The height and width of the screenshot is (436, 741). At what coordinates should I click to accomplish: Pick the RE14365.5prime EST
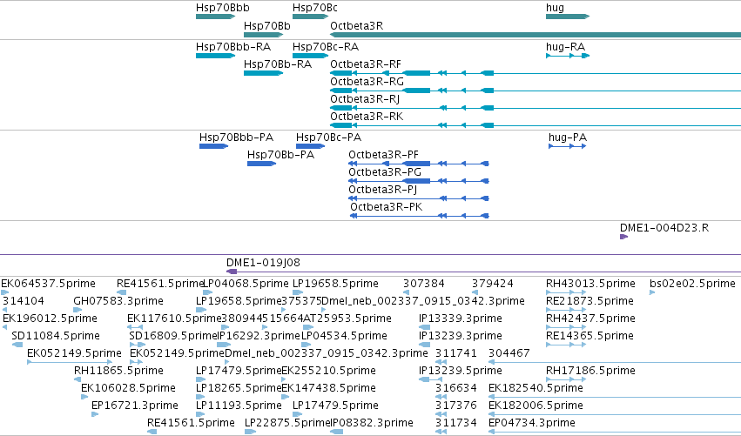click(x=566, y=345)
